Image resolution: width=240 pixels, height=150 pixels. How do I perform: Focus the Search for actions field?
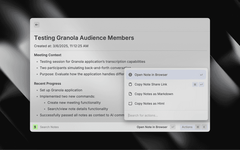coord(165,115)
